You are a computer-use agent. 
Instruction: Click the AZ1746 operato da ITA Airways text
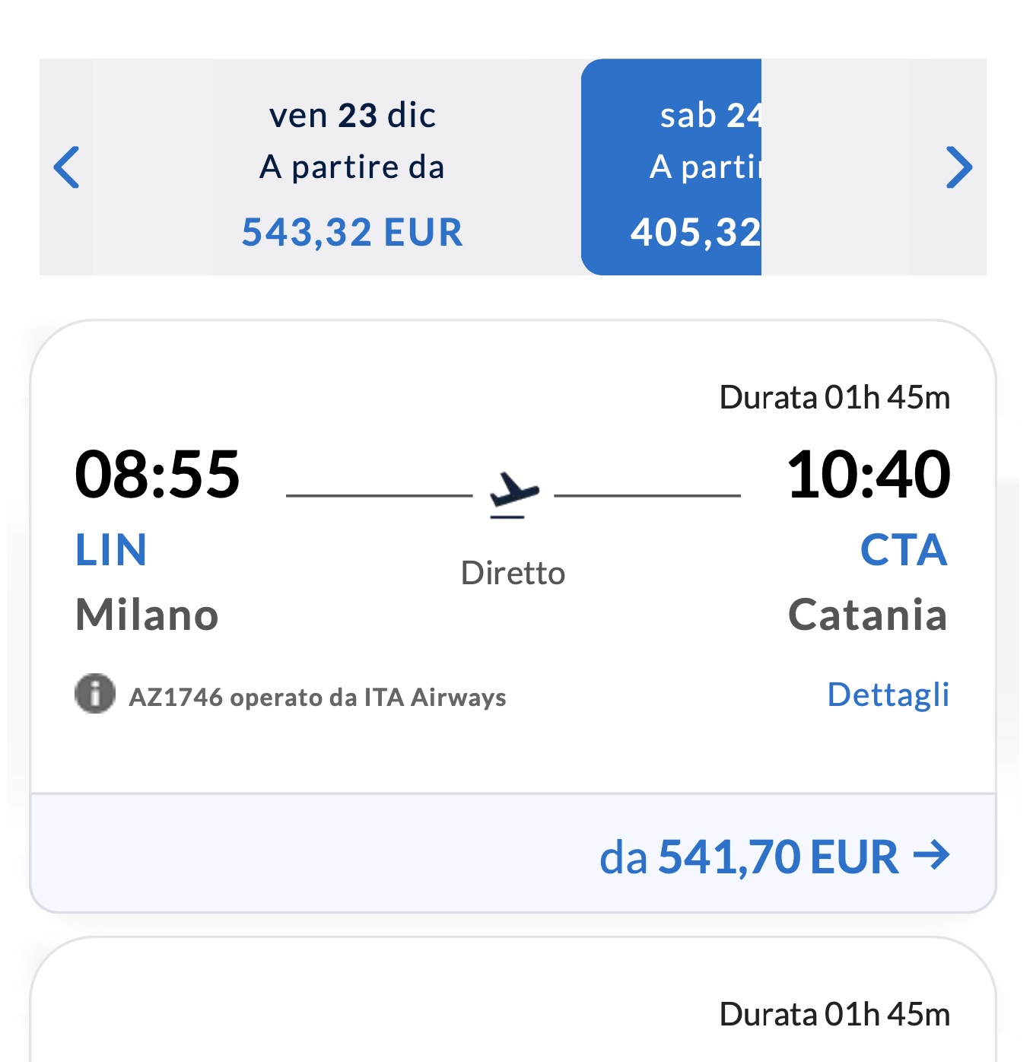[x=317, y=698]
